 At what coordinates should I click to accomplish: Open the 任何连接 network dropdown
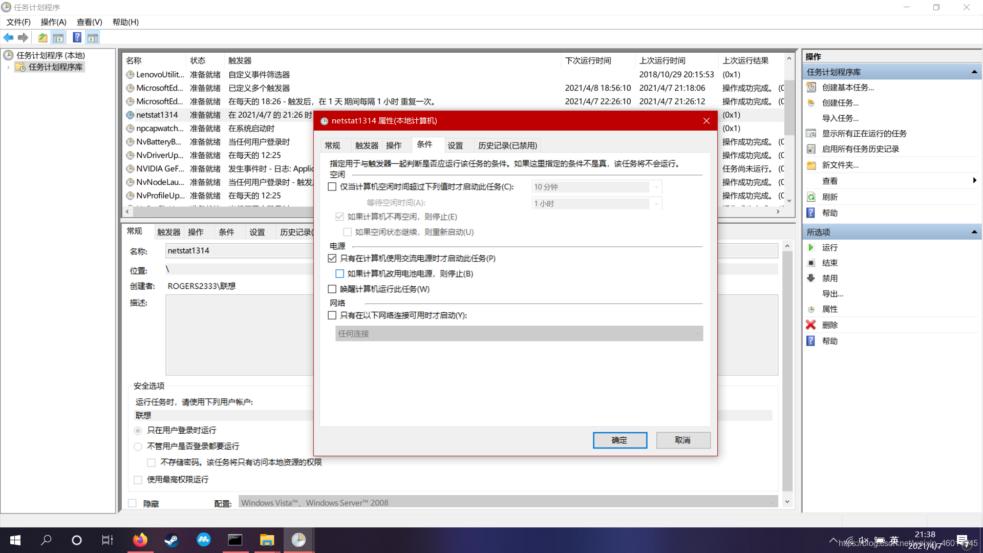(519, 334)
